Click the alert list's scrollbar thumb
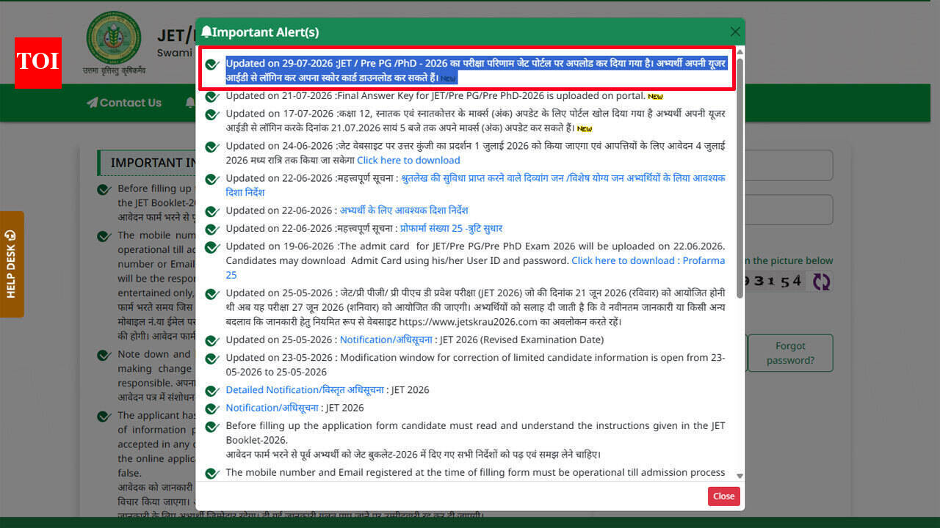This screenshot has width=940, height=528. click(x=740, y=178)
